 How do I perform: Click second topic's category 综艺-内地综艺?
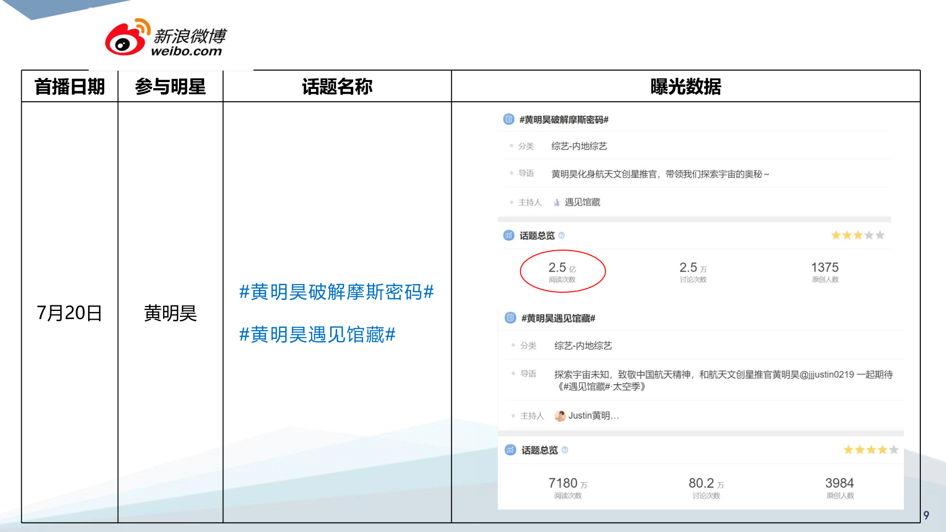coord(583,346)
